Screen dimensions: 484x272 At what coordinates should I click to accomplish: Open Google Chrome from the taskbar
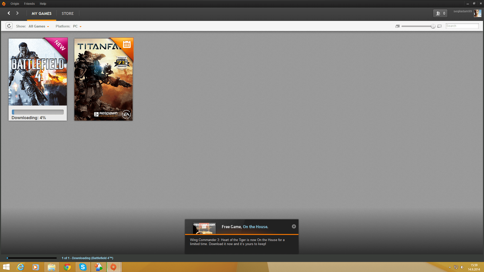coord(67,267)
